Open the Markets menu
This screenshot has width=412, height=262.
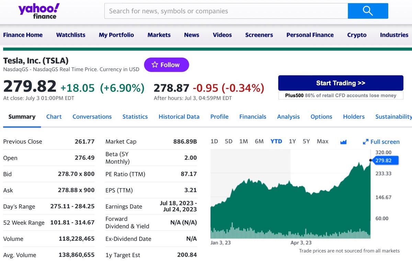pyautogui.click(x=159, y=35)
